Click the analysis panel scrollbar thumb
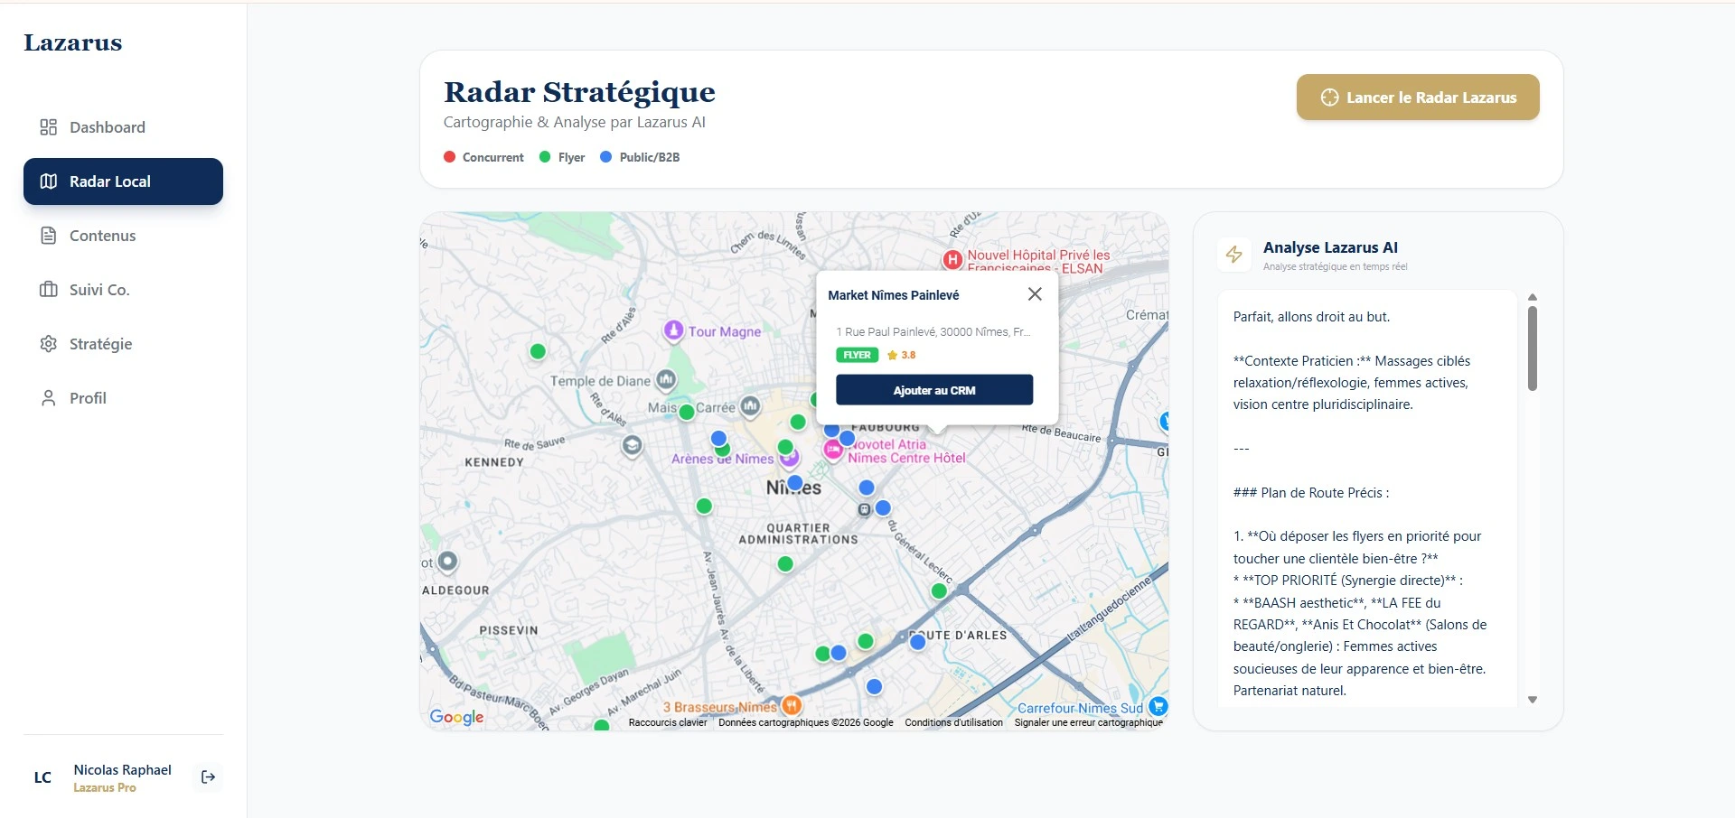Screen dimensions: 1735x818 [1533, 349]
